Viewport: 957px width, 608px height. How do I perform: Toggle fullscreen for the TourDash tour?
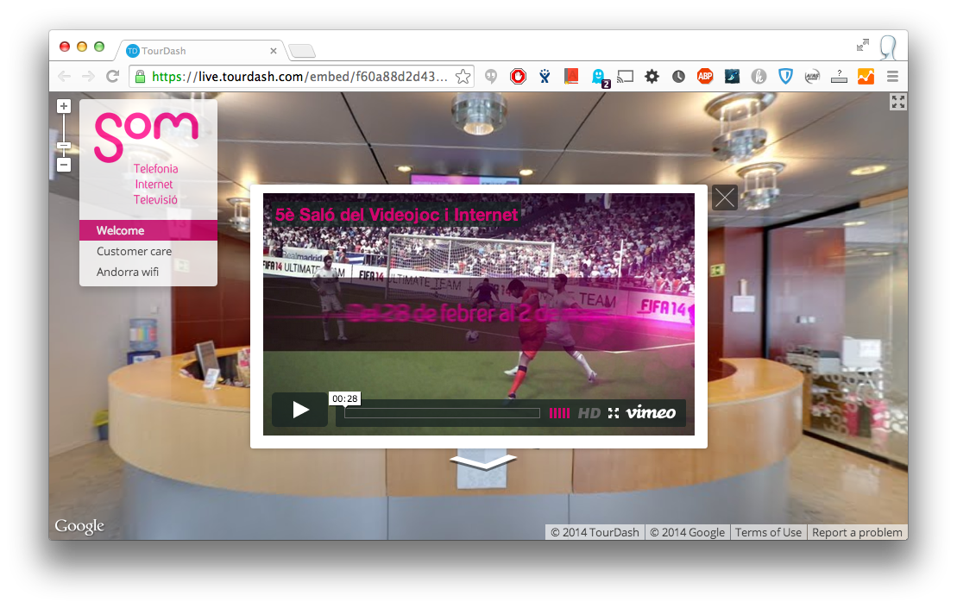point(897,102)
